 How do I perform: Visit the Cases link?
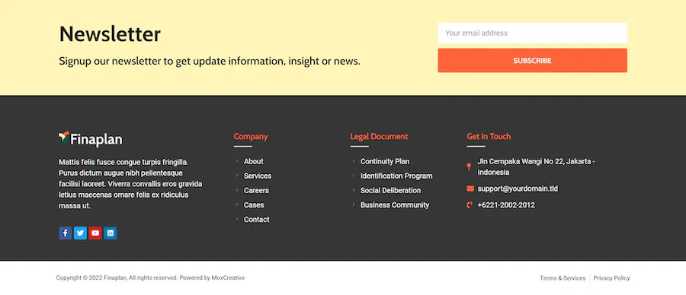click(254, 205)
